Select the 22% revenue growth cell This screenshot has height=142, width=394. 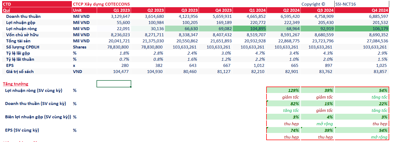(x=362, y=104)
